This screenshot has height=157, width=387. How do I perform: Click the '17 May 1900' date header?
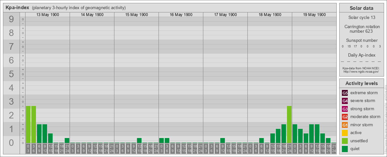[x=225, y=15]
